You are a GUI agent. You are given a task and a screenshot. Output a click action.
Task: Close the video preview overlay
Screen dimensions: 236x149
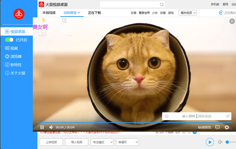click(232, 21)
